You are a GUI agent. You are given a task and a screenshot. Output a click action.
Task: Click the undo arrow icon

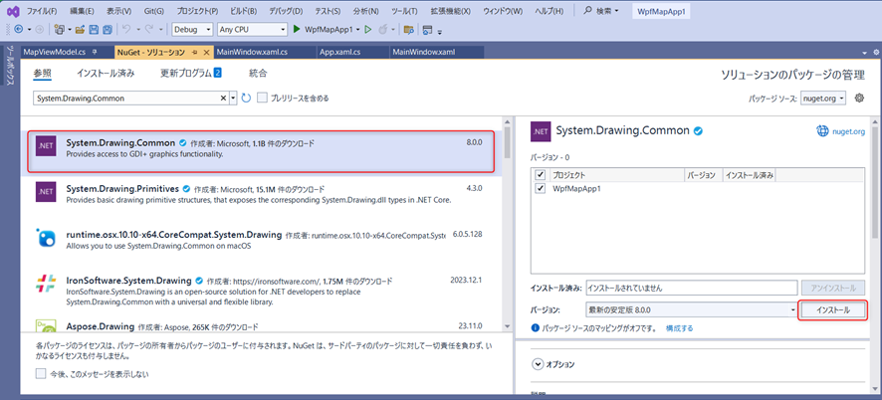coord(126,29)
